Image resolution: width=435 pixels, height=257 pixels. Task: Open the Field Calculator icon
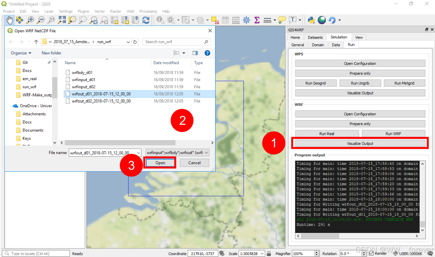point(236,20)
